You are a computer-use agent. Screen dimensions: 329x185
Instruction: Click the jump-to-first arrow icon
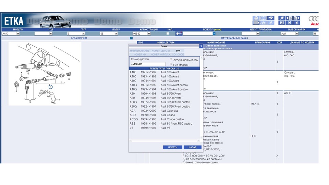[x=289, y=23]
